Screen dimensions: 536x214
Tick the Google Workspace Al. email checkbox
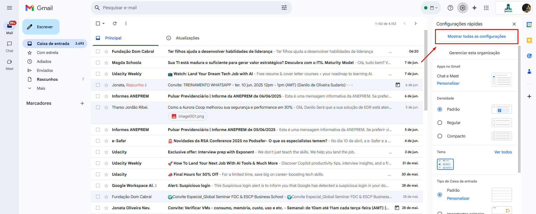pyautogui.click(x=98, y=186)
